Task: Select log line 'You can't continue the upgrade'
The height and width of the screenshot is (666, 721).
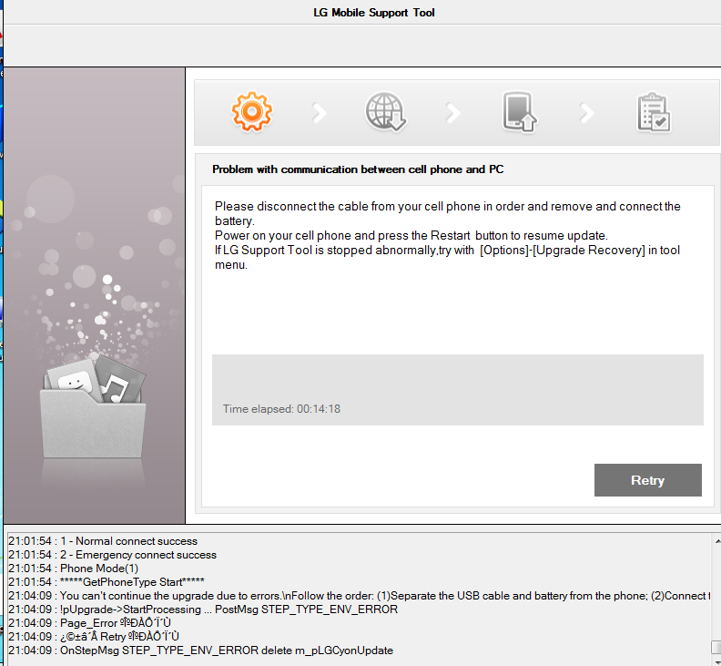Action: [x=359, y=596]
